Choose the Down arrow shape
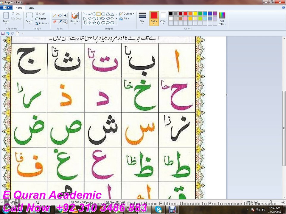 (x=85, y=23)
